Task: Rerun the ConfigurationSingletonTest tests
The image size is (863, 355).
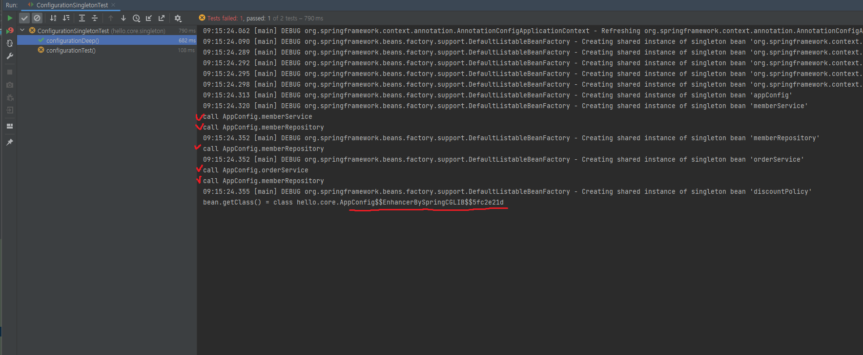Action: 10,18
